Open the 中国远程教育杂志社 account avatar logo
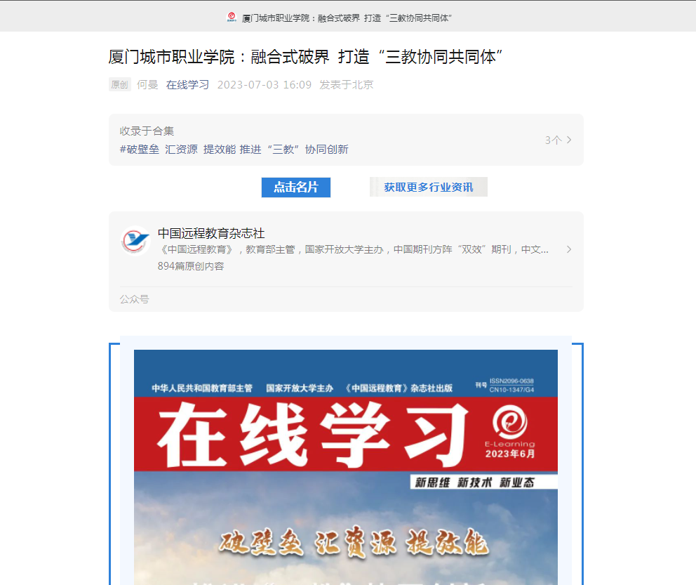The image size is (696, 585). click(135, 241)
